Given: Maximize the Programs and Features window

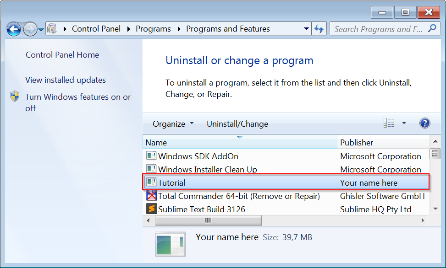Looking at the screenshot, I should click(x=405, y=12).
